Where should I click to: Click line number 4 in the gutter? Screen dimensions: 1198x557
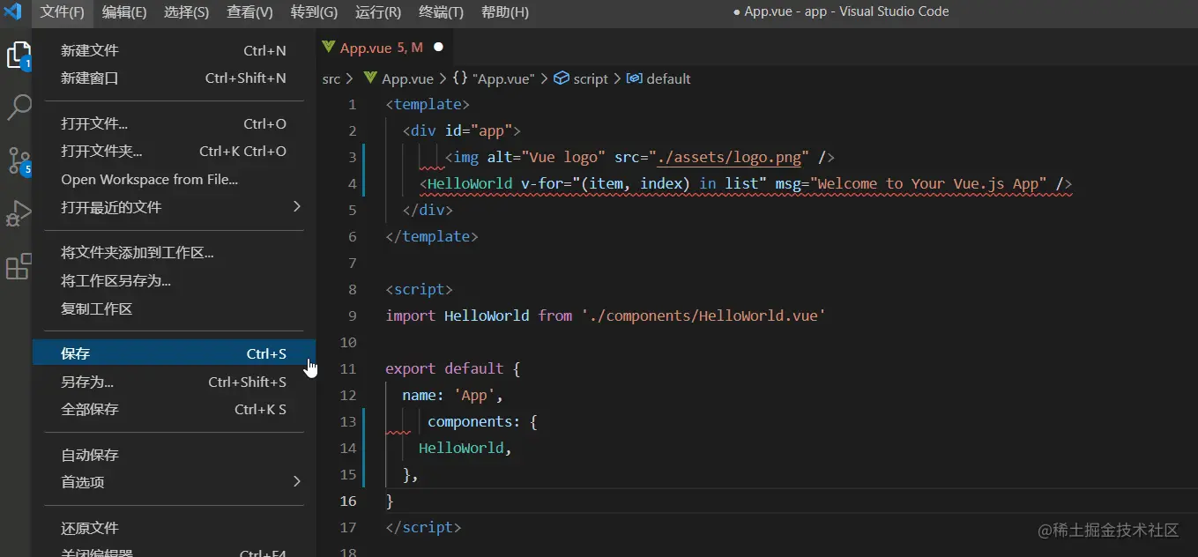[353, 183]
